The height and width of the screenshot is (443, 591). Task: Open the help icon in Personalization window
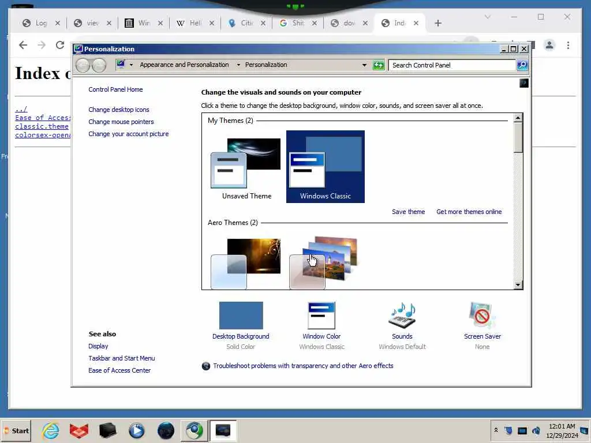[x=524, y=83]
